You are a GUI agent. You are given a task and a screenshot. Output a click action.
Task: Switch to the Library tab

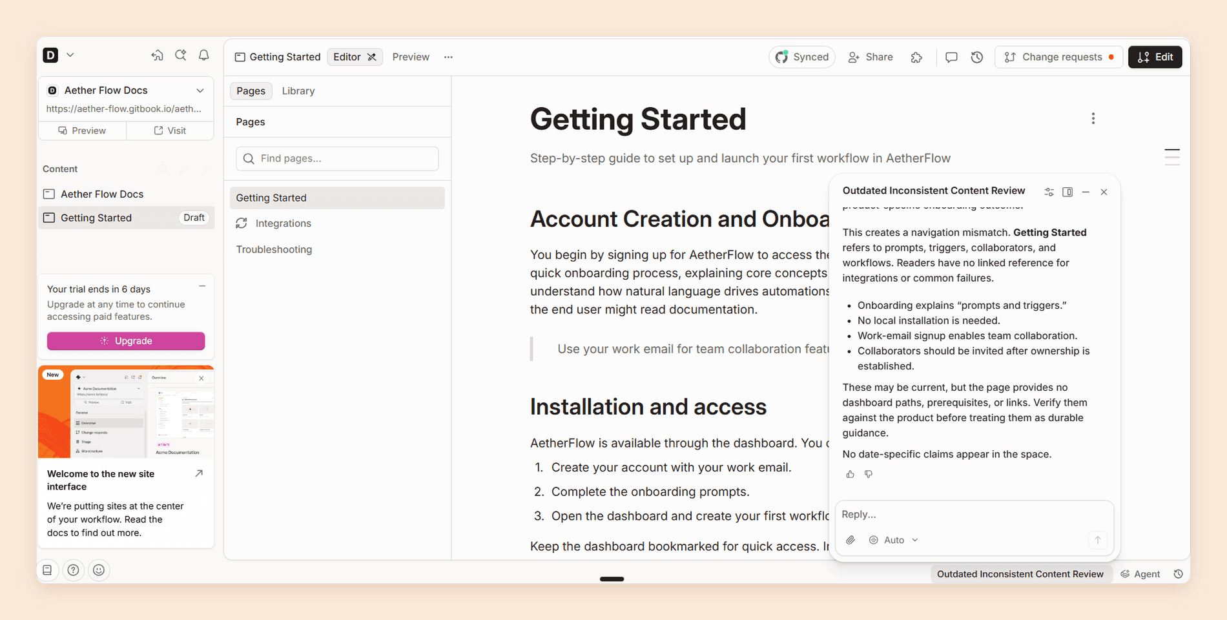click(298, 91)
